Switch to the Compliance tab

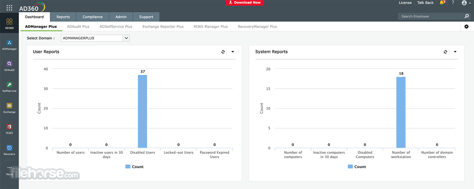point(93,17)
